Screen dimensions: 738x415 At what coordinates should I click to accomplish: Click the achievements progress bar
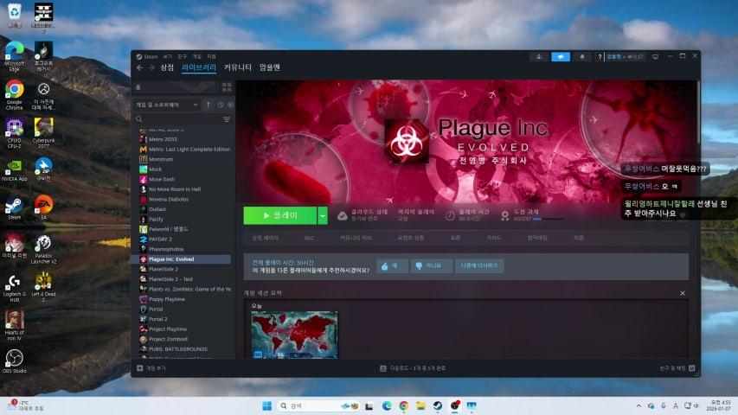pos(549,219)
